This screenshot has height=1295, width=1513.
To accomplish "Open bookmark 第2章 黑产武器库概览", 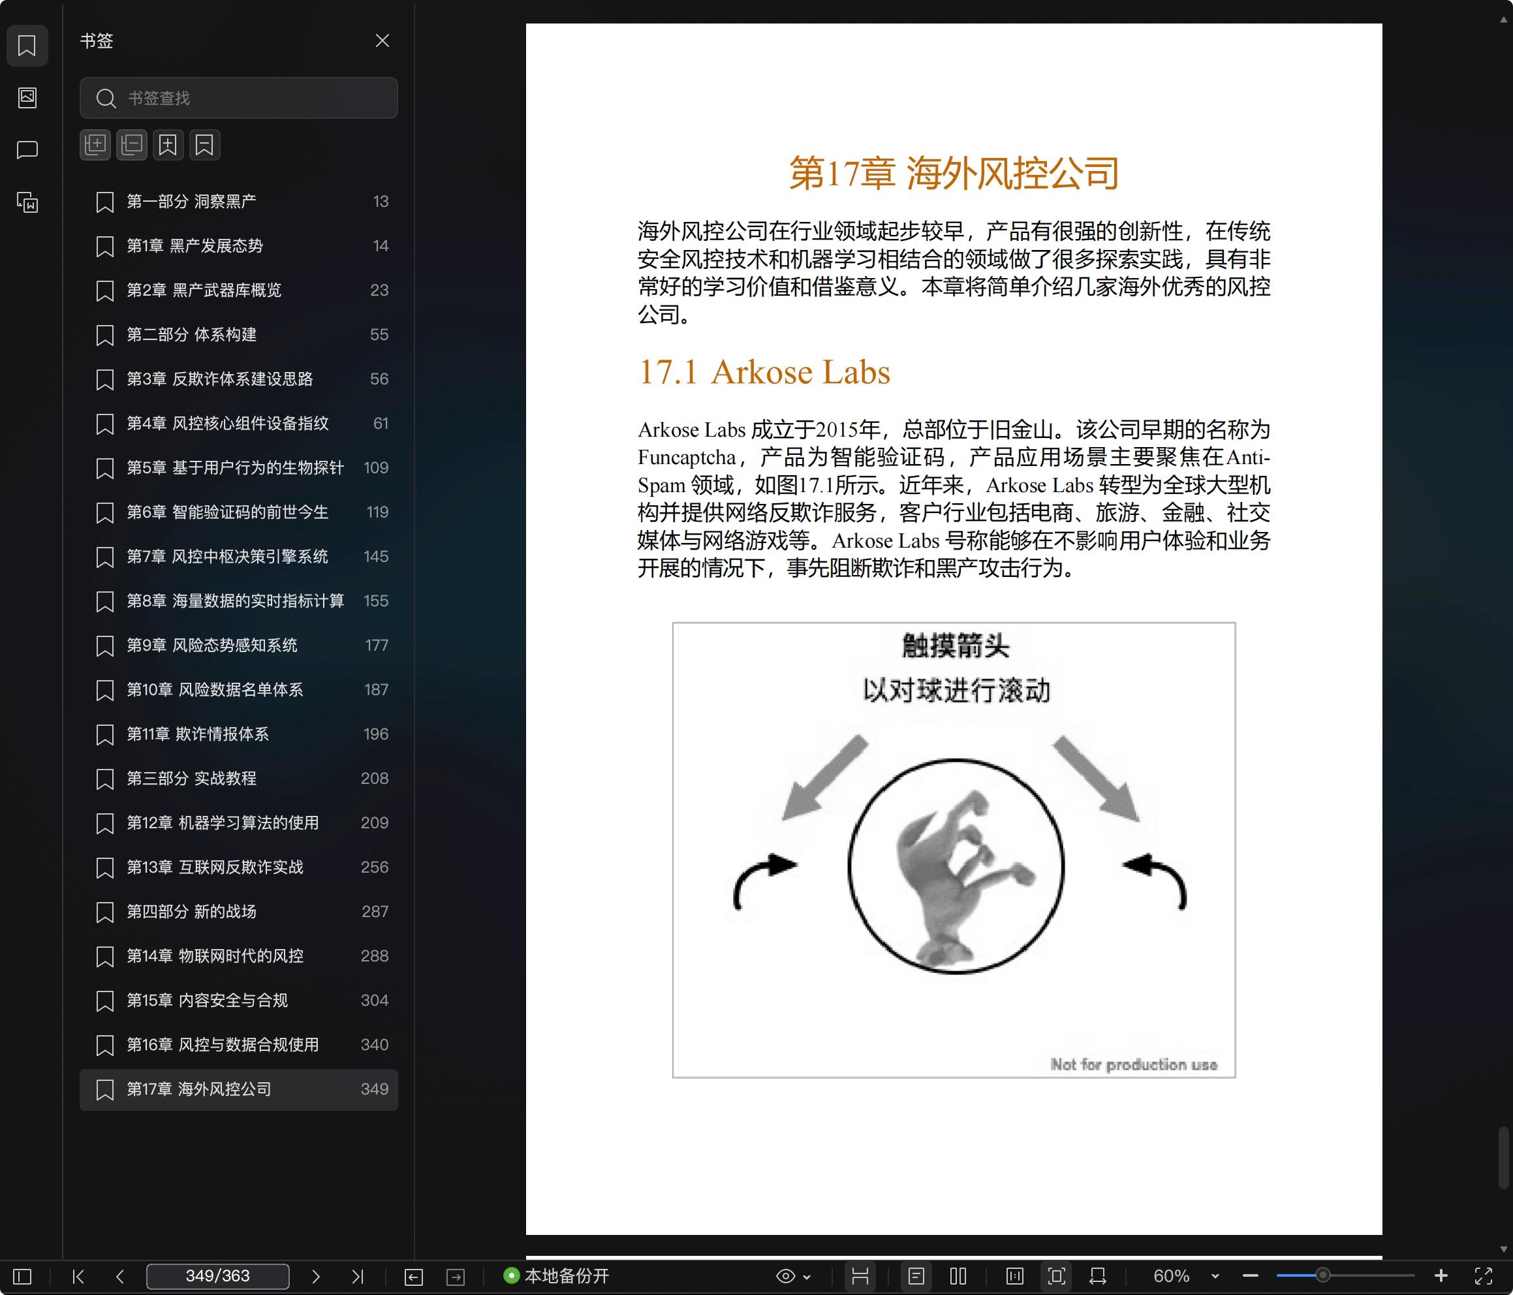I will point(239,290).
